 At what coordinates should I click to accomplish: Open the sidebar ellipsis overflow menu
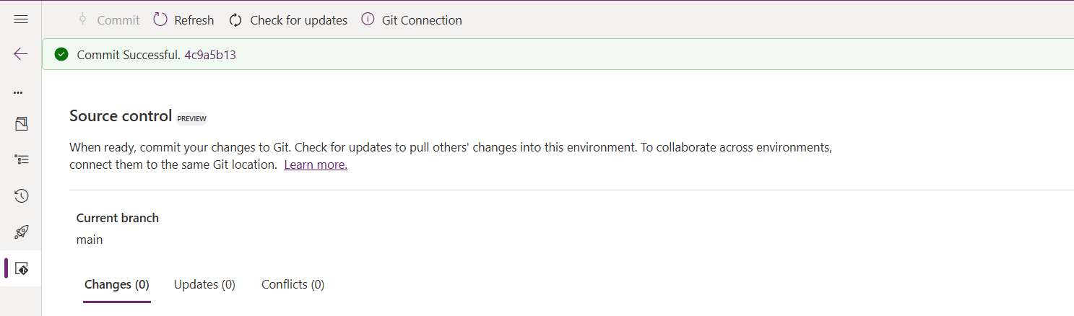18,92
